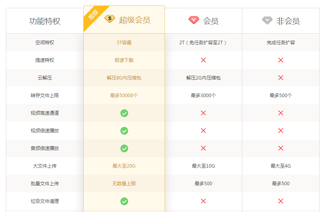Click green checkmark in 视频高速通道 row

pyautogui.click(x=124, y=113)
